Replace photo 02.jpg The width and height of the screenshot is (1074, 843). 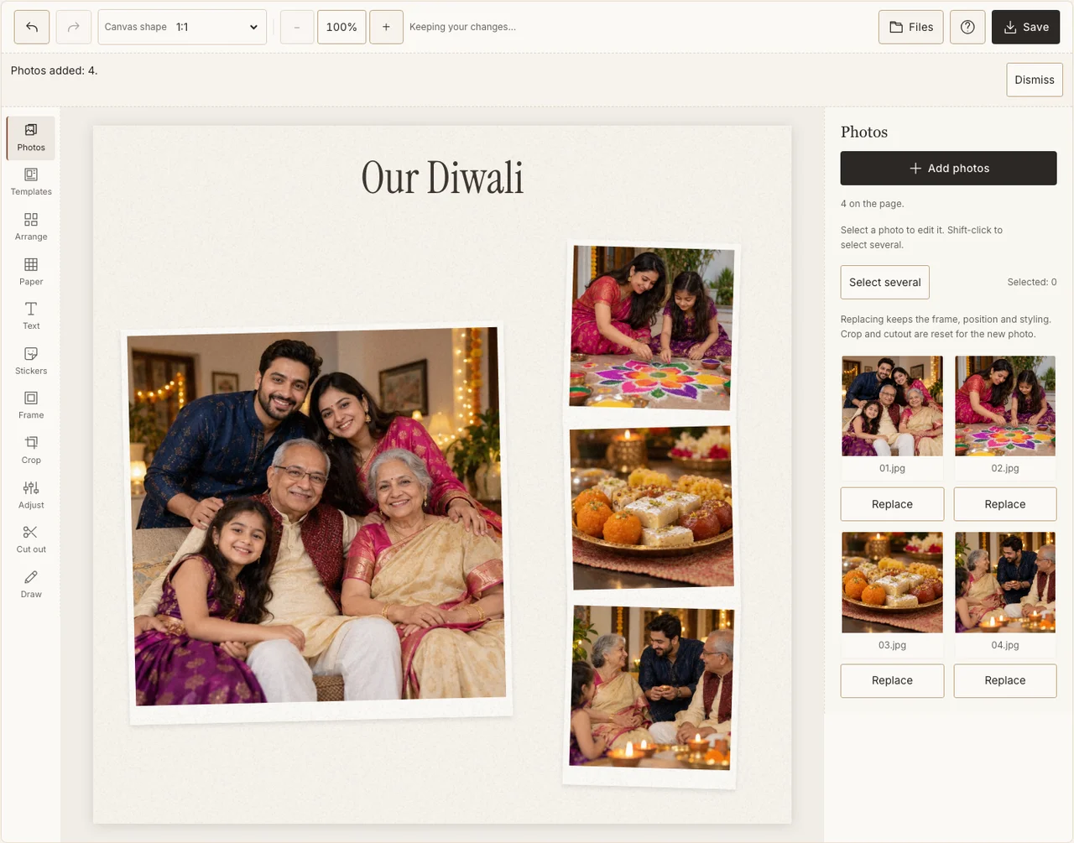(x=1005, y=504)
